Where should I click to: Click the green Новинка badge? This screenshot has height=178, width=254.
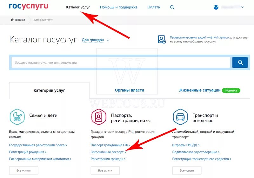(231, 91)
